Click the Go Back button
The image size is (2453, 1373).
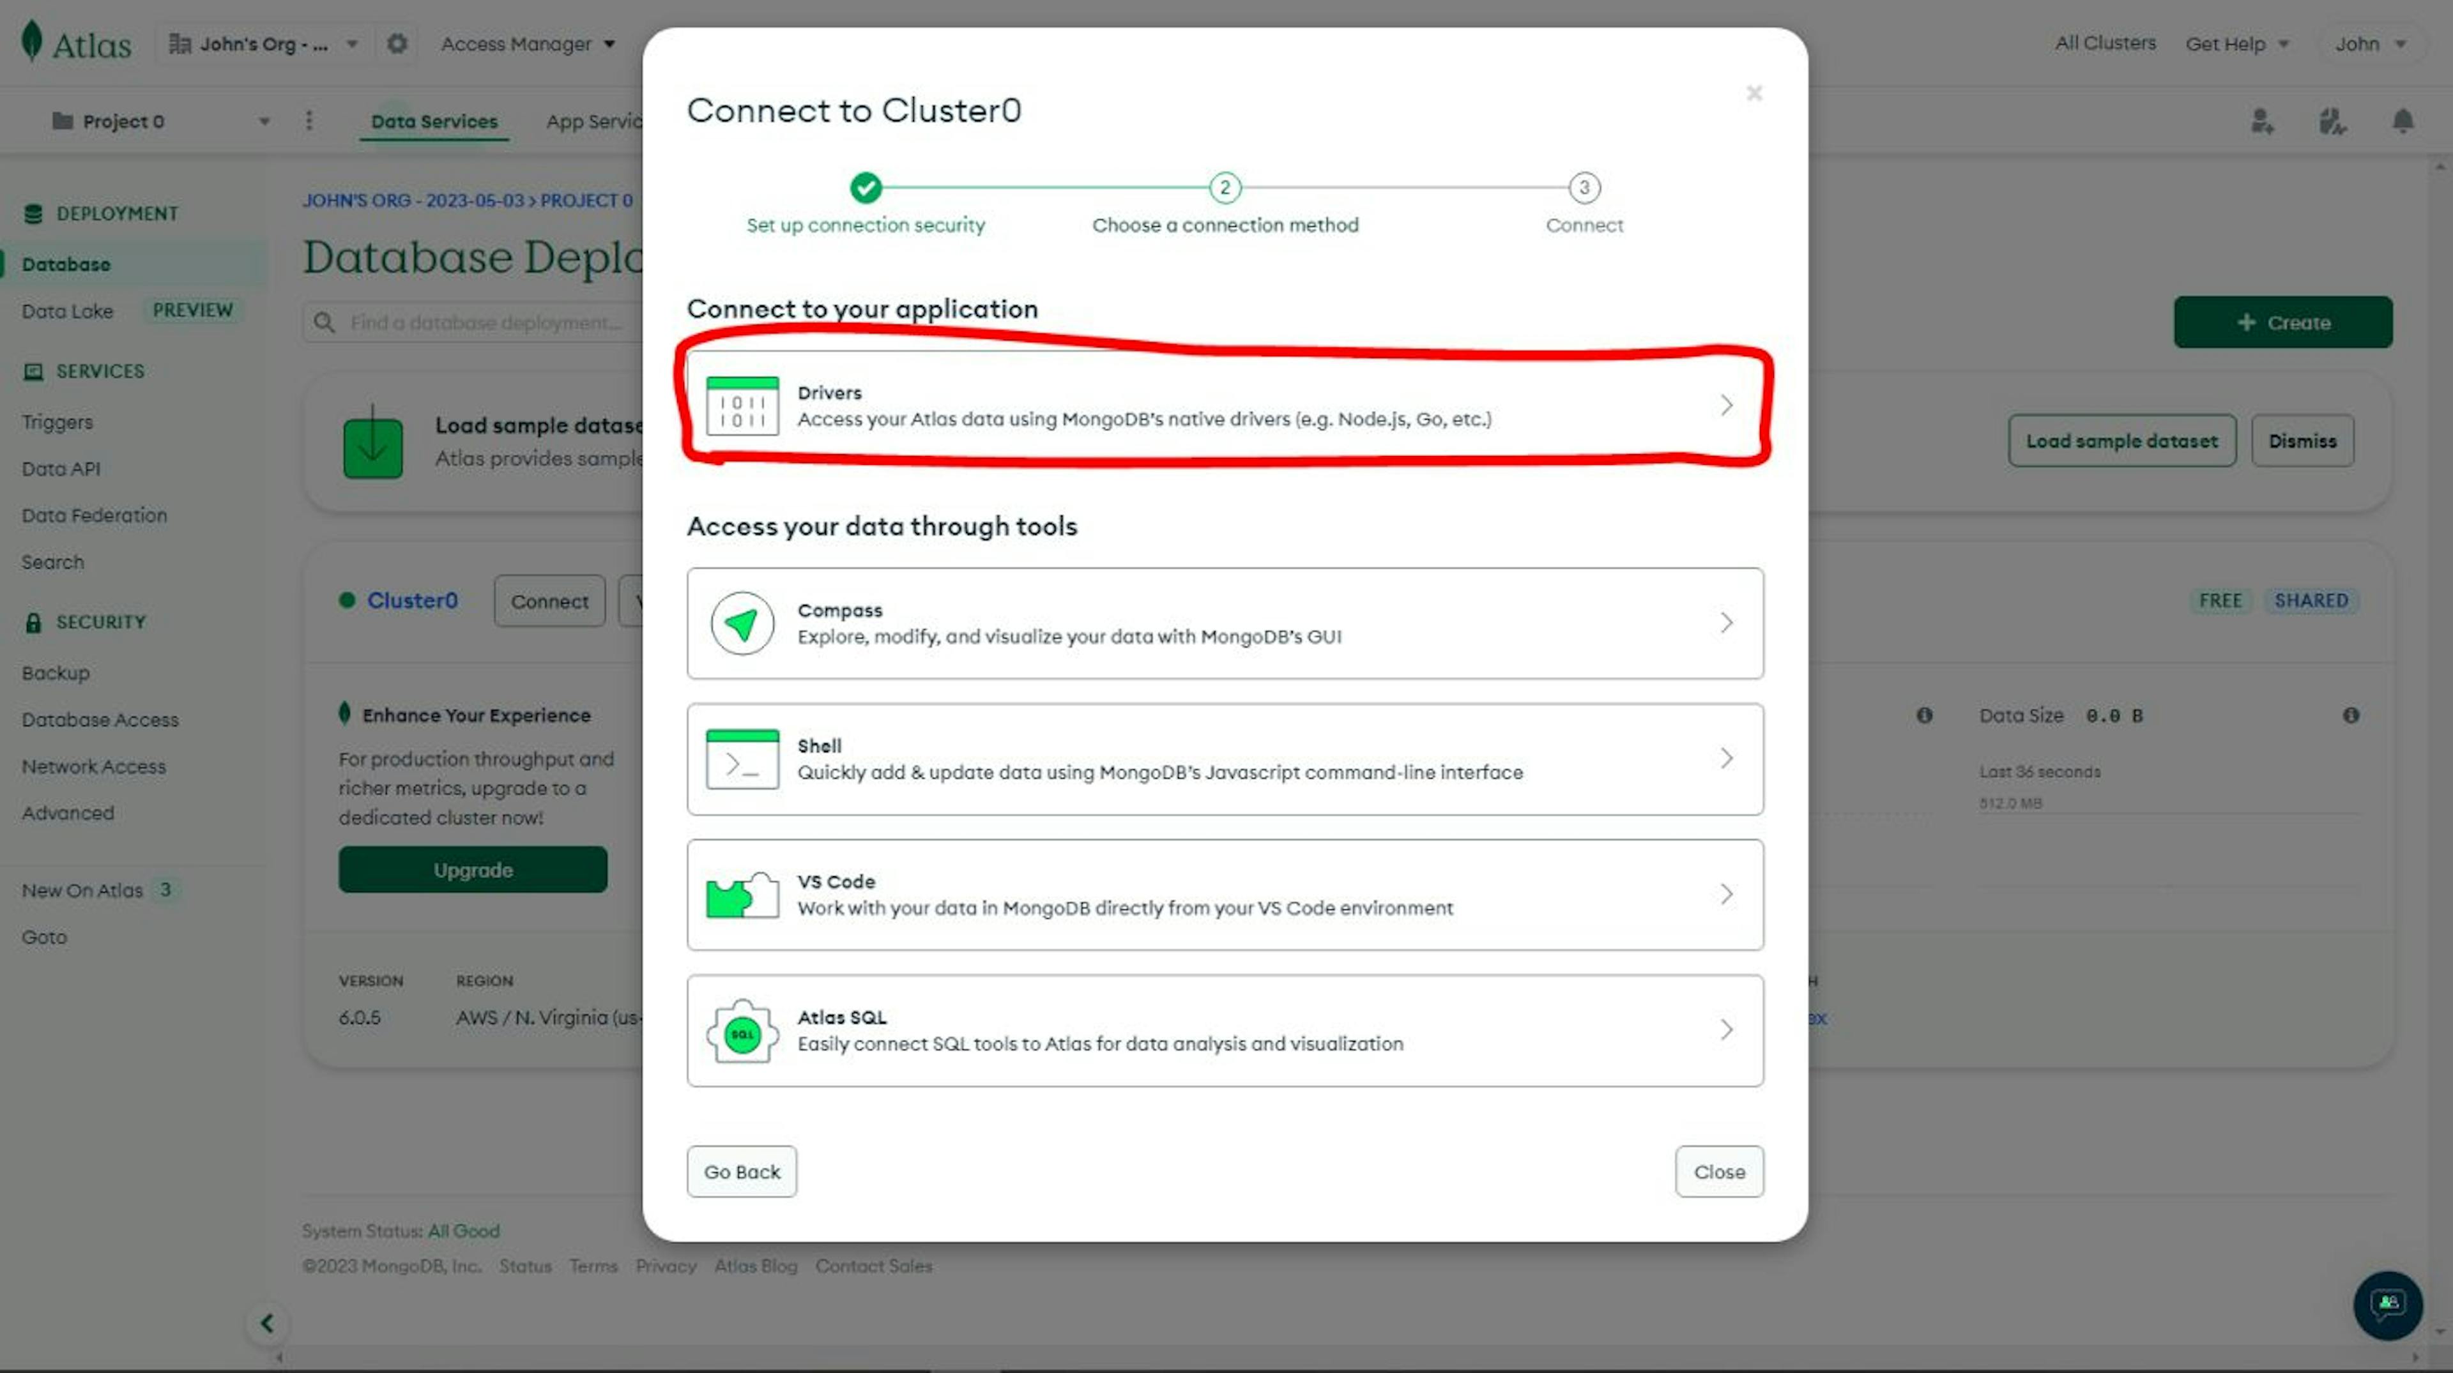(x=742, y=1171)
